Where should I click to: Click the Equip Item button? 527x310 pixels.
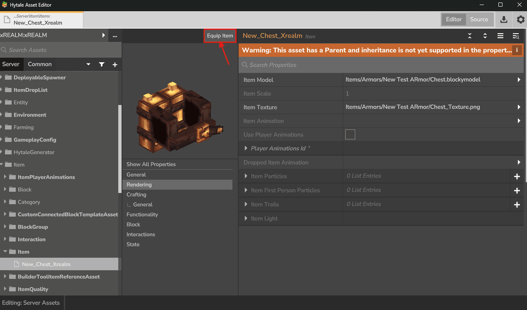point(220,36)
